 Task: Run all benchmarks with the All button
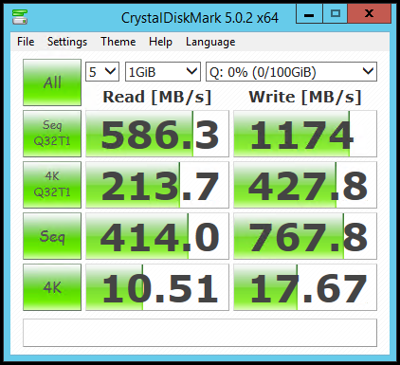pyautogui.click(x=52, y=82)
